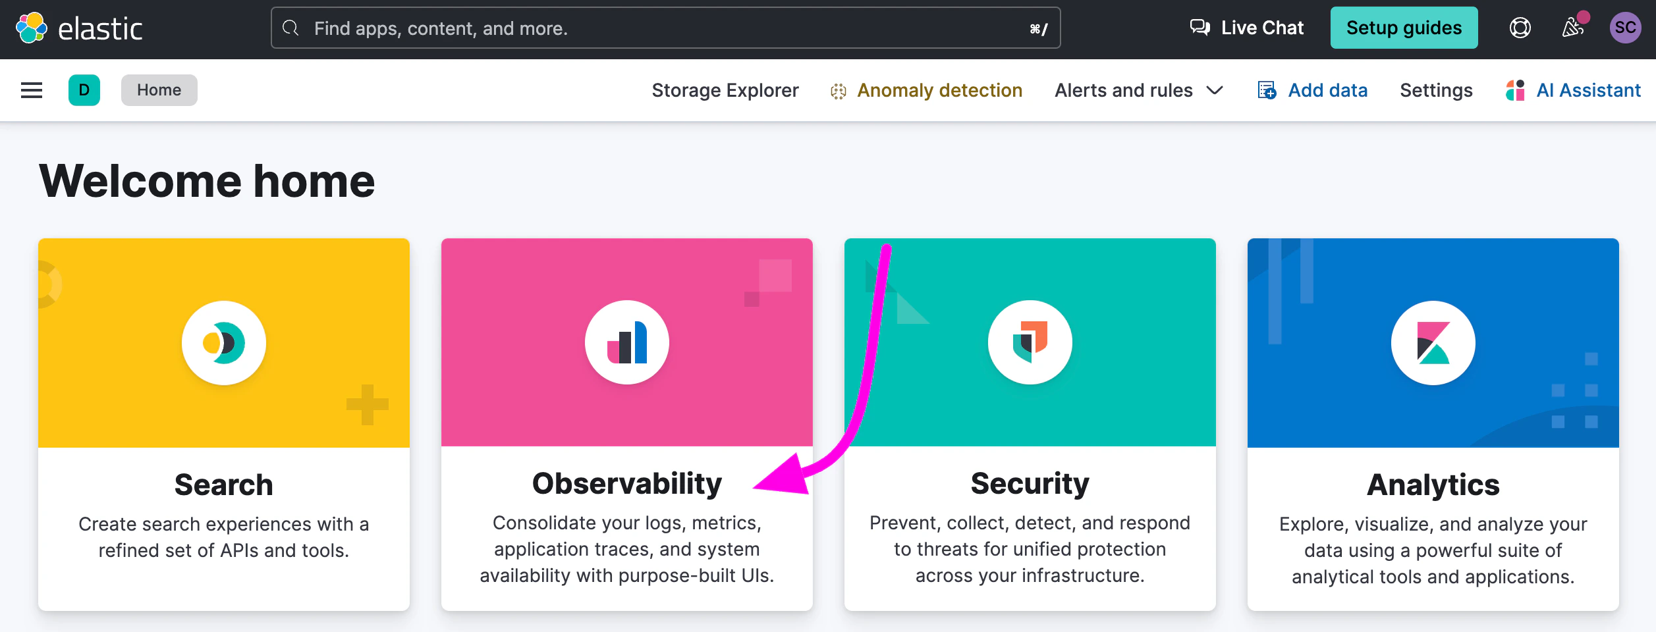Expand the main navigation hamburger menu
The width and height of the screenshot is (1656, 632).
31,90
